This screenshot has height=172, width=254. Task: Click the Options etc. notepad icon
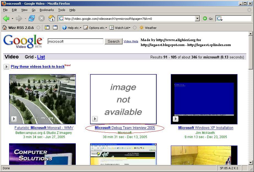[85, 28]
